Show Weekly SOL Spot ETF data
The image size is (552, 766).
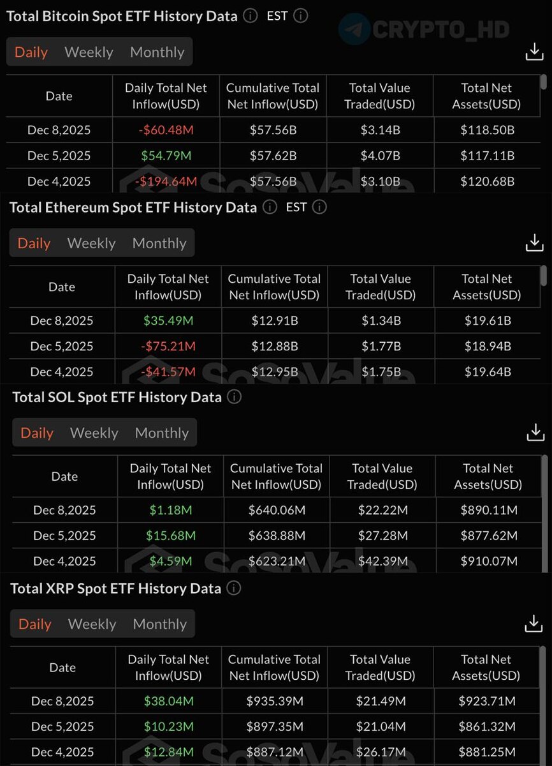tap(94, 433)
